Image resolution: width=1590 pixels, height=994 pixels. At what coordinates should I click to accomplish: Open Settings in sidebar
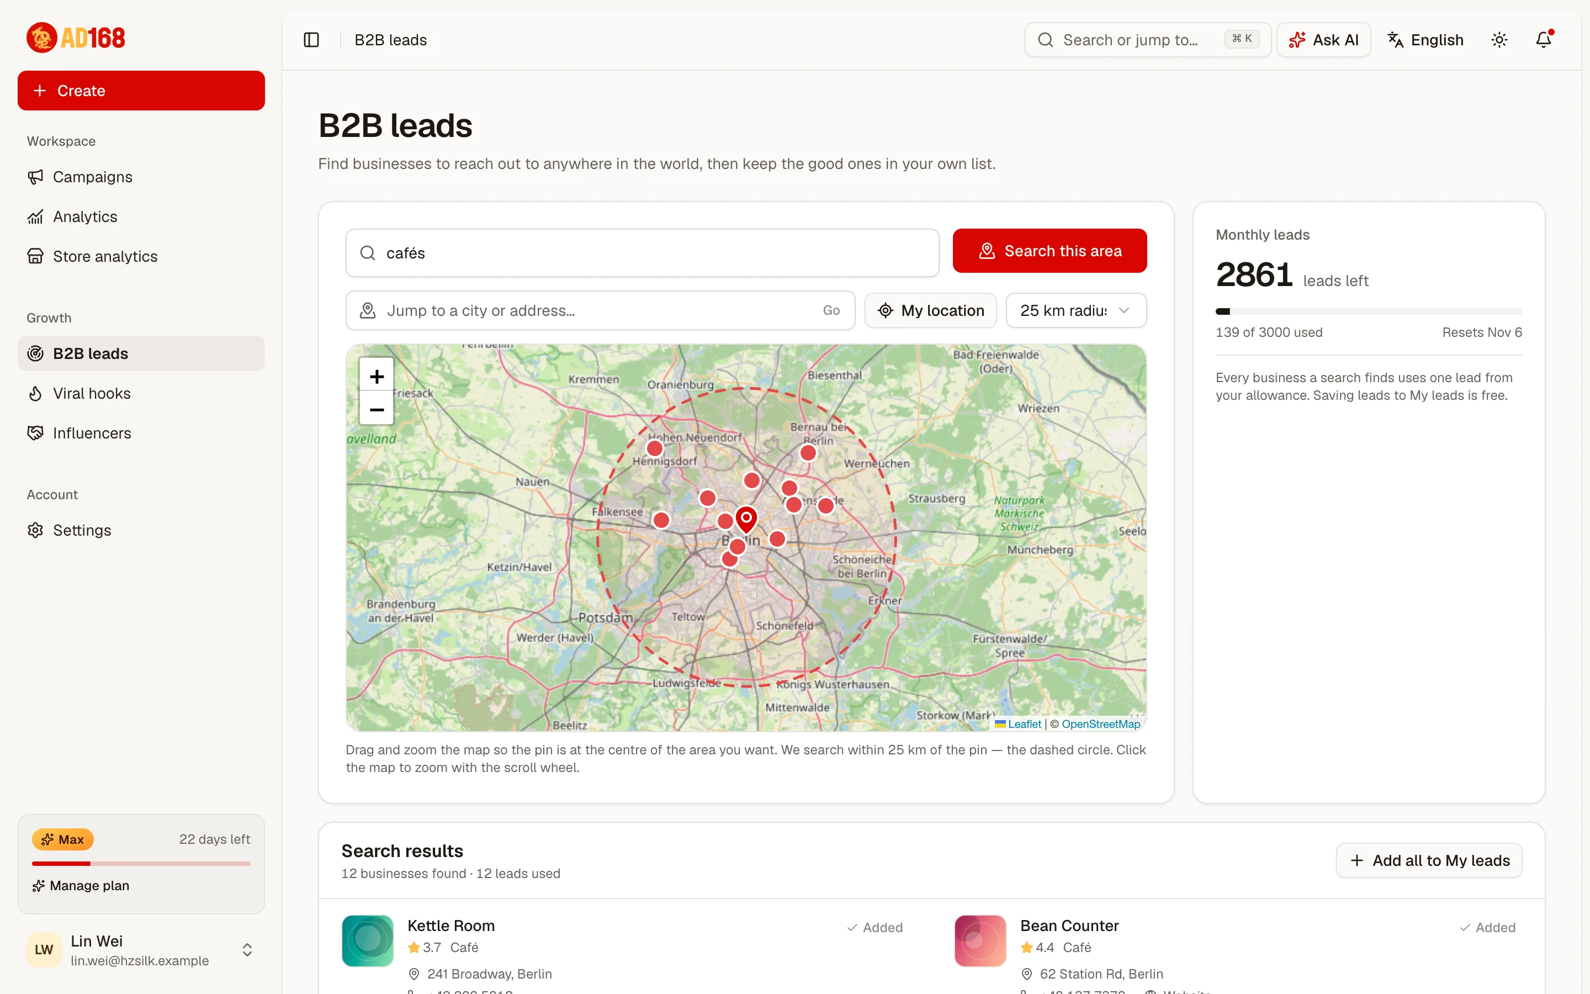[x=141, y=530]
